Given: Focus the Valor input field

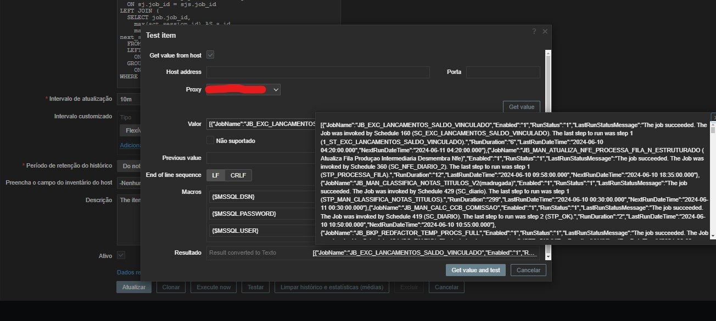Looking at the screenshot, I should coord(261,124).
